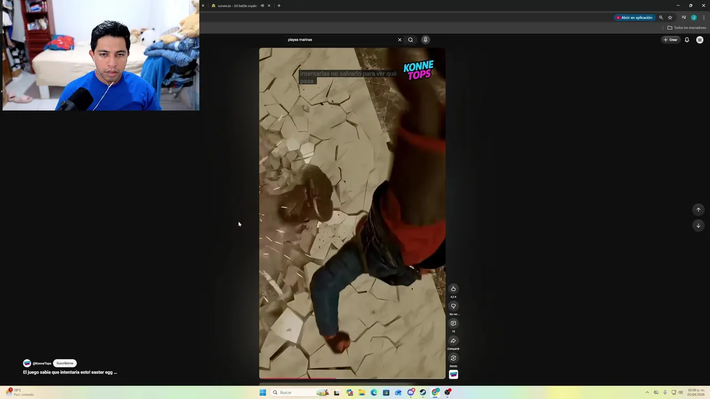Open 'Todos los marcadores' bookmarks folder

[687, 28]
